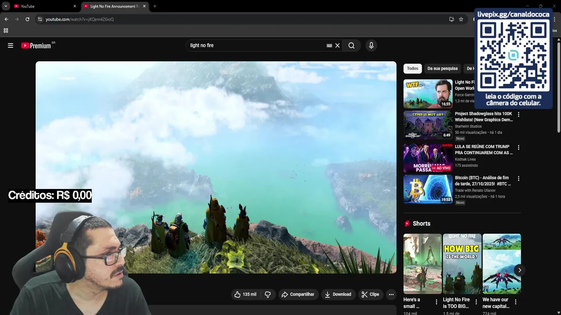This screenshot has width=561, height=315.
Task: Open the WTF thumbnail video 16:55
Action: point(428,94)
